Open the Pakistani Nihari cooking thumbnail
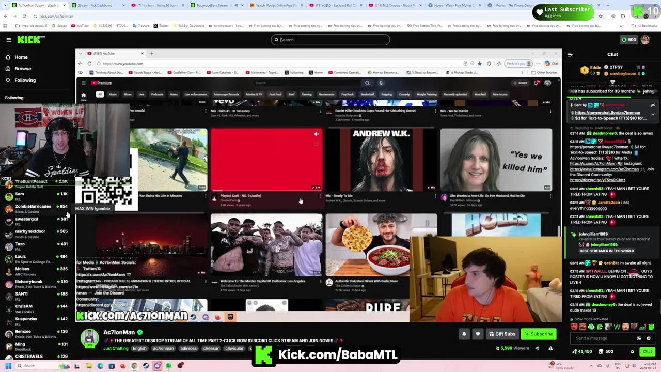This screenshot has width=661, height=372. (x=381, y=245)
